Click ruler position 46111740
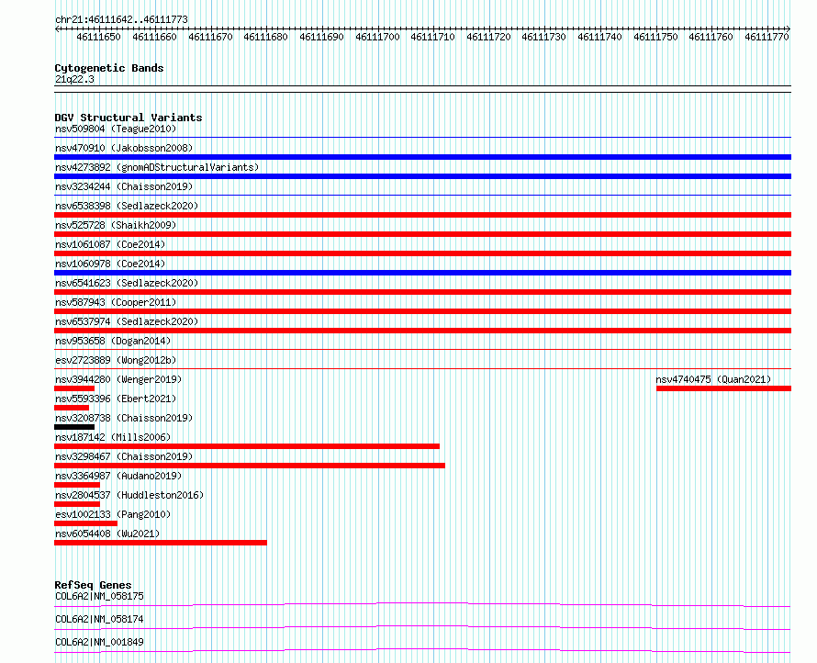Screen dimensions: 817x663 coord(599,37)
